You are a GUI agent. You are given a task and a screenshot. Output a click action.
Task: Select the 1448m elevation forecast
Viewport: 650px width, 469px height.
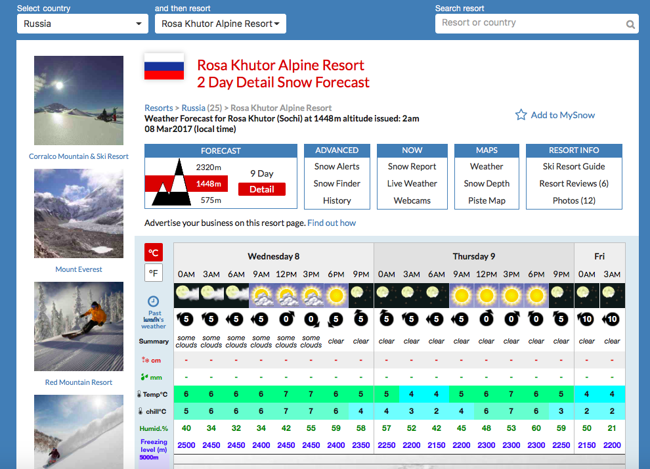[x=209, y=184]
